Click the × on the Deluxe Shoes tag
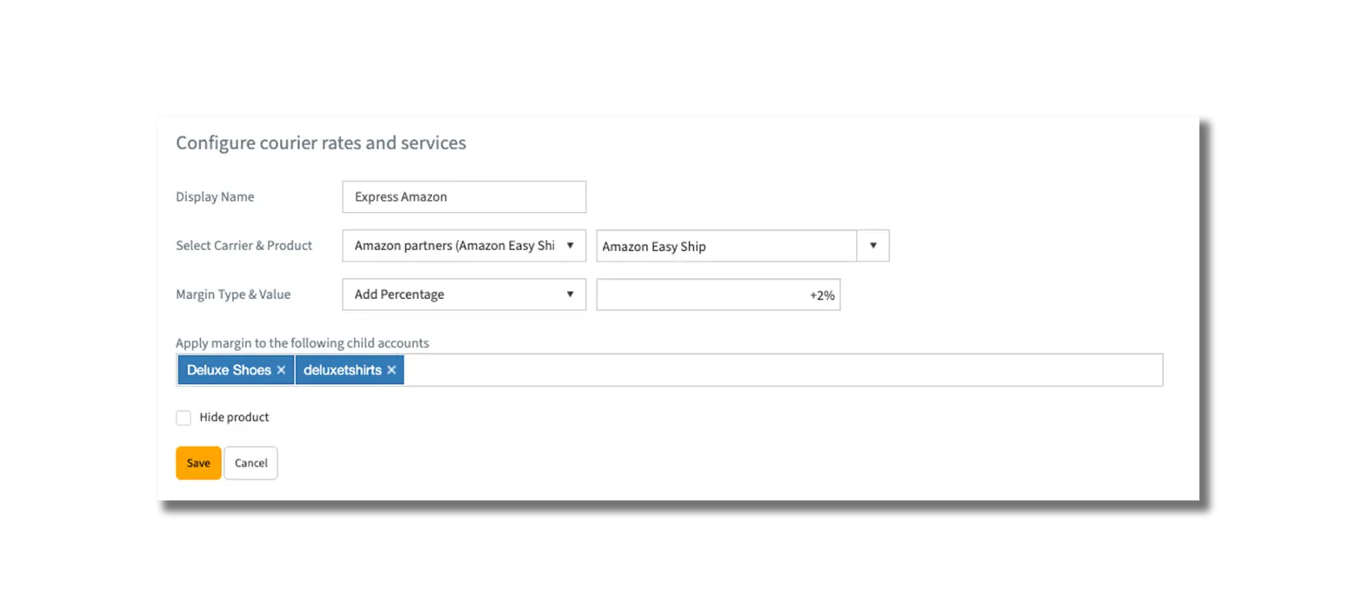1356x616 pixels. (x=281, y=369)
